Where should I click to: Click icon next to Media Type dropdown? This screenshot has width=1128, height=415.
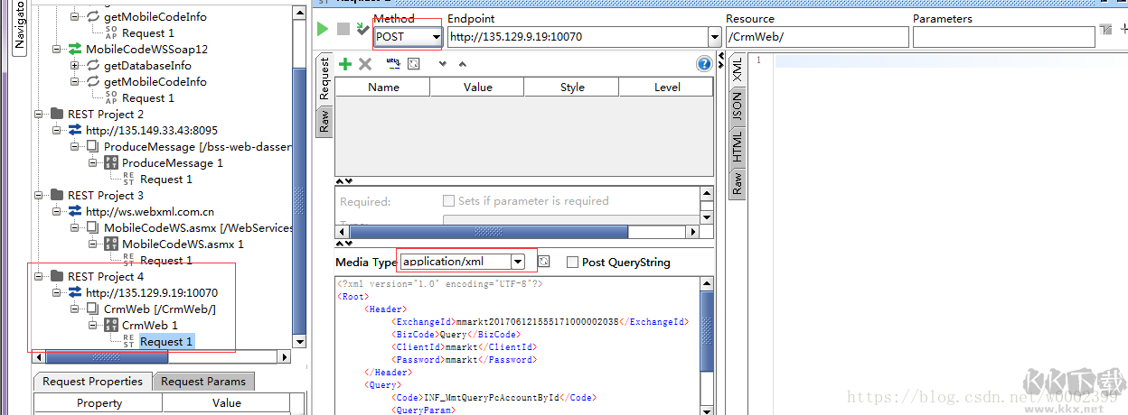click(544, 262)
